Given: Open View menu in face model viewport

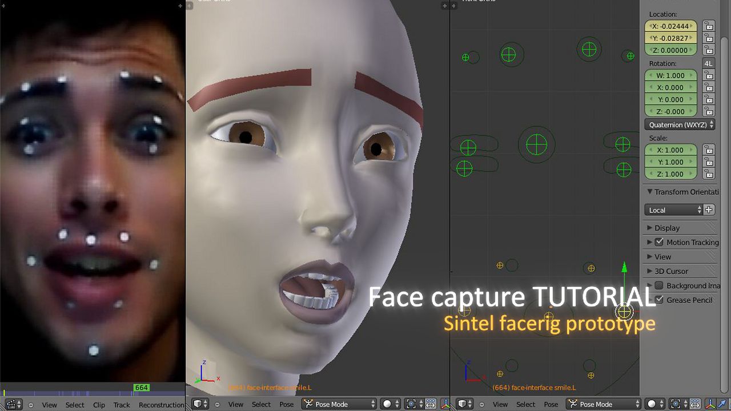Looking at the screenshot, I should point(236,405).
